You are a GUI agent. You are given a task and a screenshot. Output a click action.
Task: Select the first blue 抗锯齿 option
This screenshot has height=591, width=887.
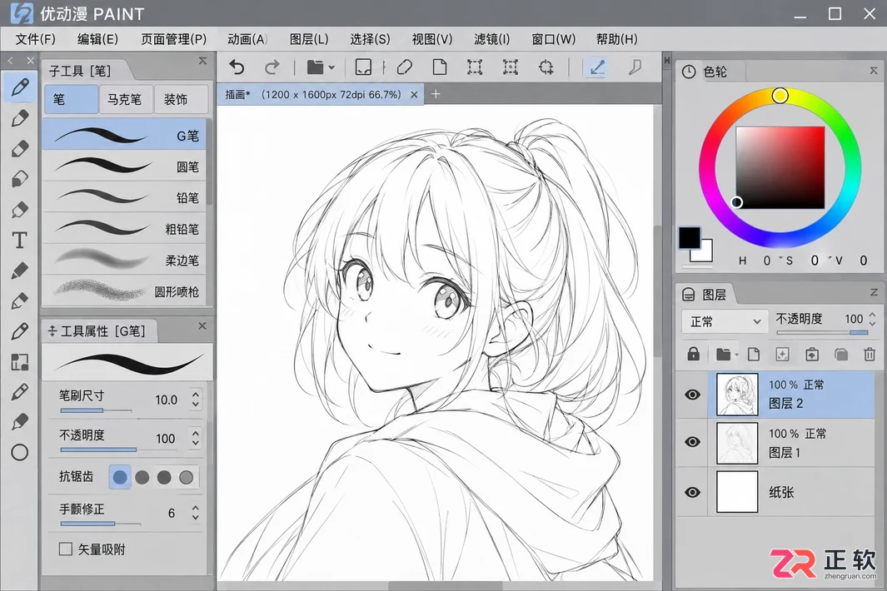pyautogui.click(x=120, y=477)
